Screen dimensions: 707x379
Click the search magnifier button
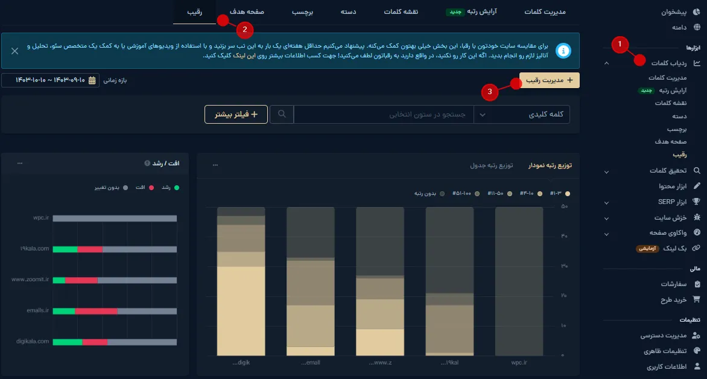tap(282, 114)
